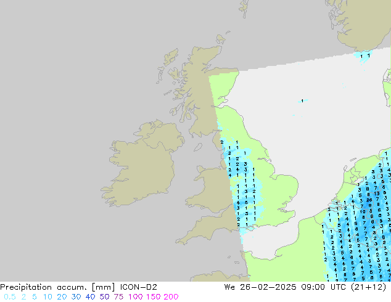Click the '[mm]' unit label

tap(103, 287)
